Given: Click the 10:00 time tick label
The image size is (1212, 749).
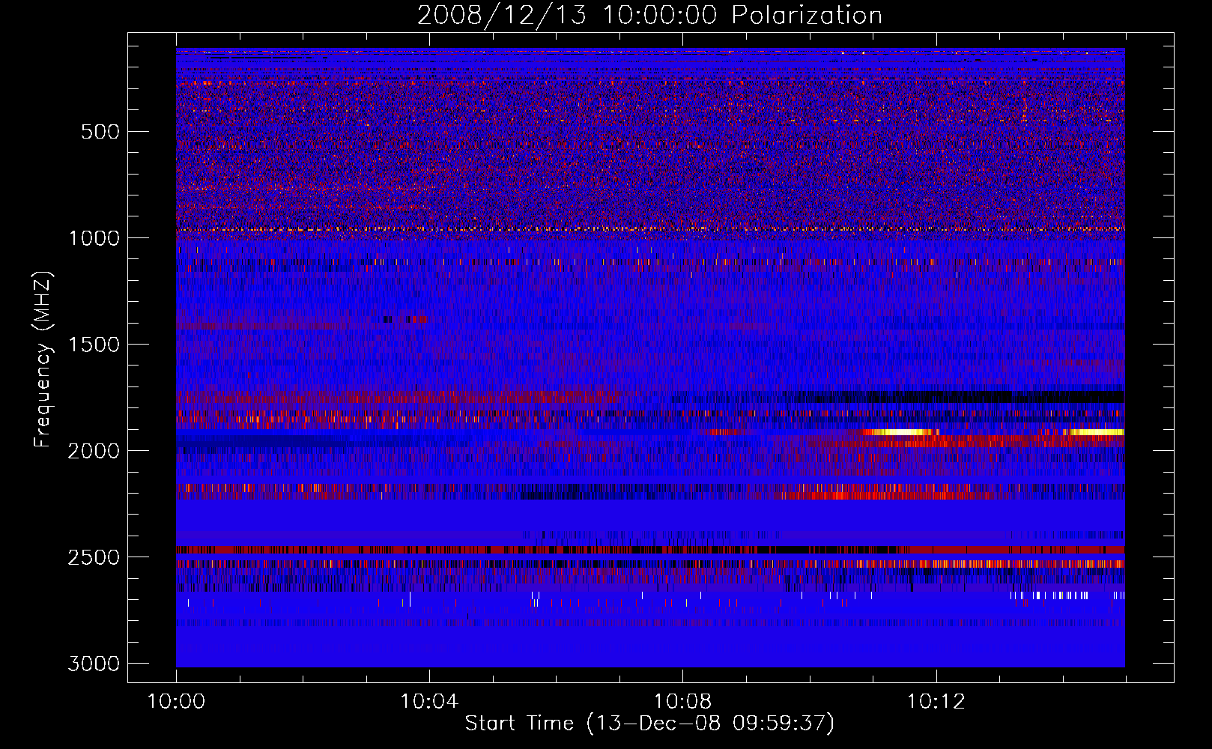Looking at the screenshot, I should (176, 702).
